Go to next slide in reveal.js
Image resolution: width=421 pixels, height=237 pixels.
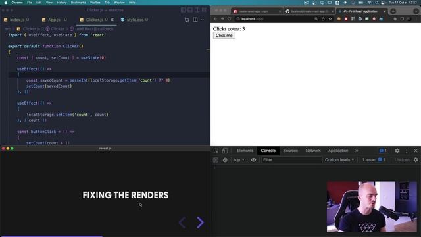[x=200, y=223]
